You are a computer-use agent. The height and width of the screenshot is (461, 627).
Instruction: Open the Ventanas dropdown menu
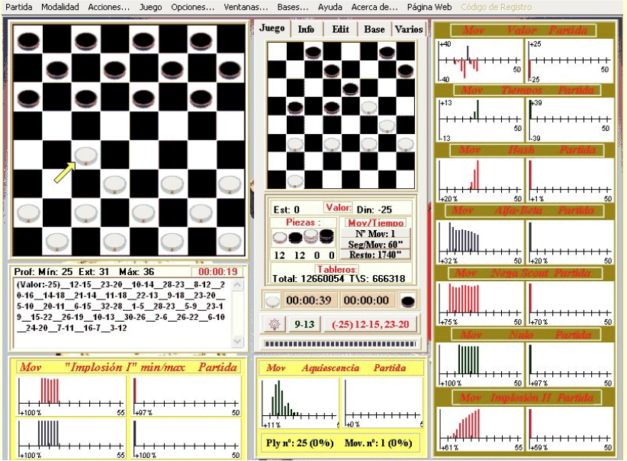point(245,7)
